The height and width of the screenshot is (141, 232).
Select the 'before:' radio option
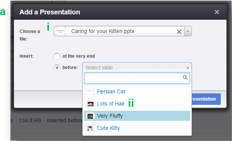[x=57, y=68]
